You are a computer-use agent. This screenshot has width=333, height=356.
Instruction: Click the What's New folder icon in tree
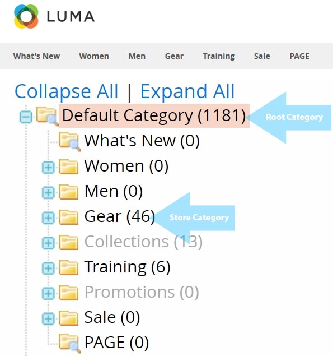click(x=69, y=141)
